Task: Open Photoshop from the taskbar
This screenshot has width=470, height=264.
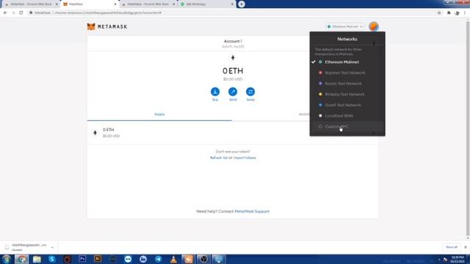Action: (82, 259)
